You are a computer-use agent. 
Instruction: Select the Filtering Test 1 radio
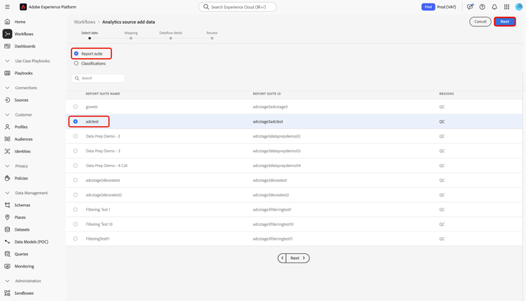click(76, 209)
